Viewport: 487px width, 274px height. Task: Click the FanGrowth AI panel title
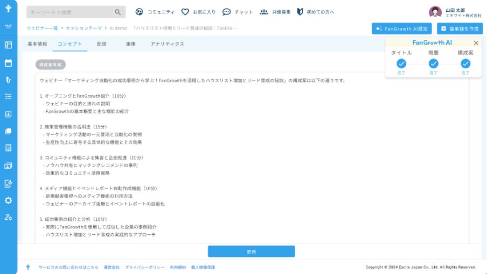pos(432,43)
